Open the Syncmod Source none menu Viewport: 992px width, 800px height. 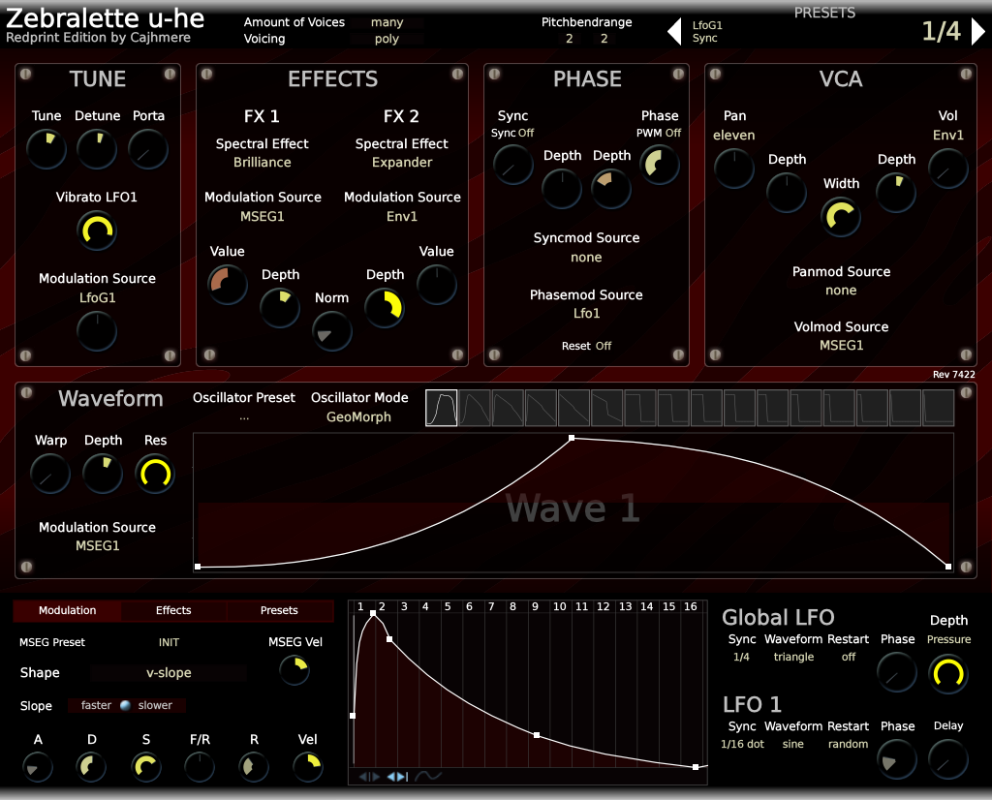(x=586, y=258)
